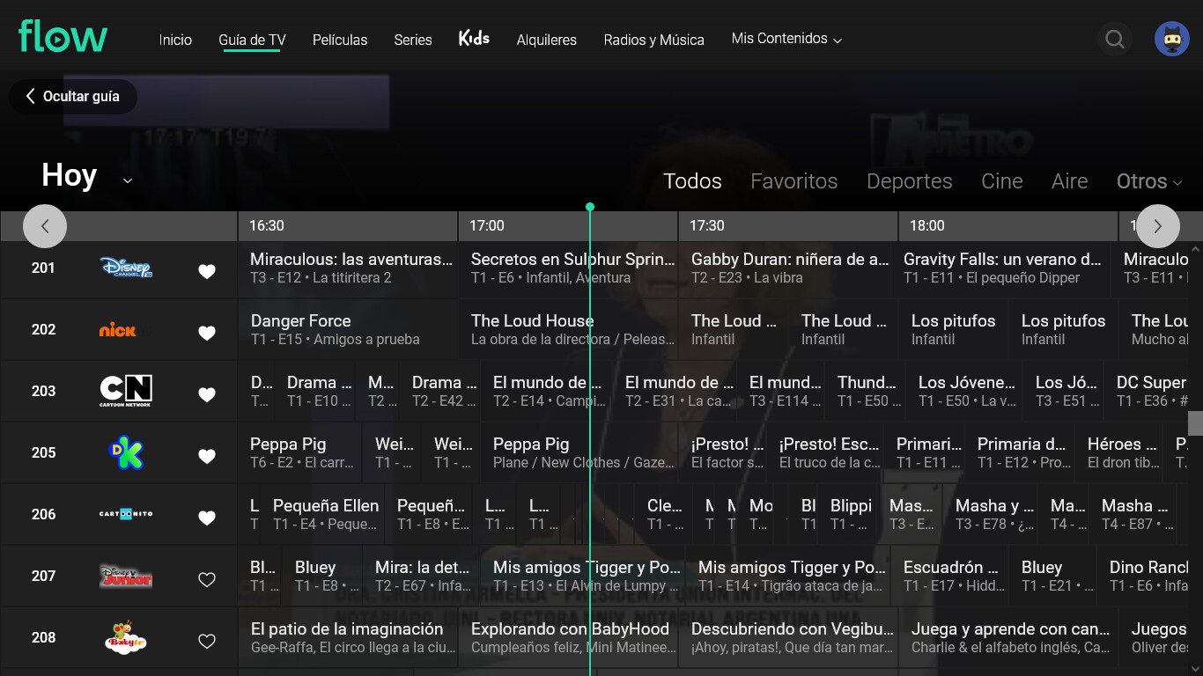Go to earlier time slots arrow
Screen dimensions: 1203x676
(45, 226)
